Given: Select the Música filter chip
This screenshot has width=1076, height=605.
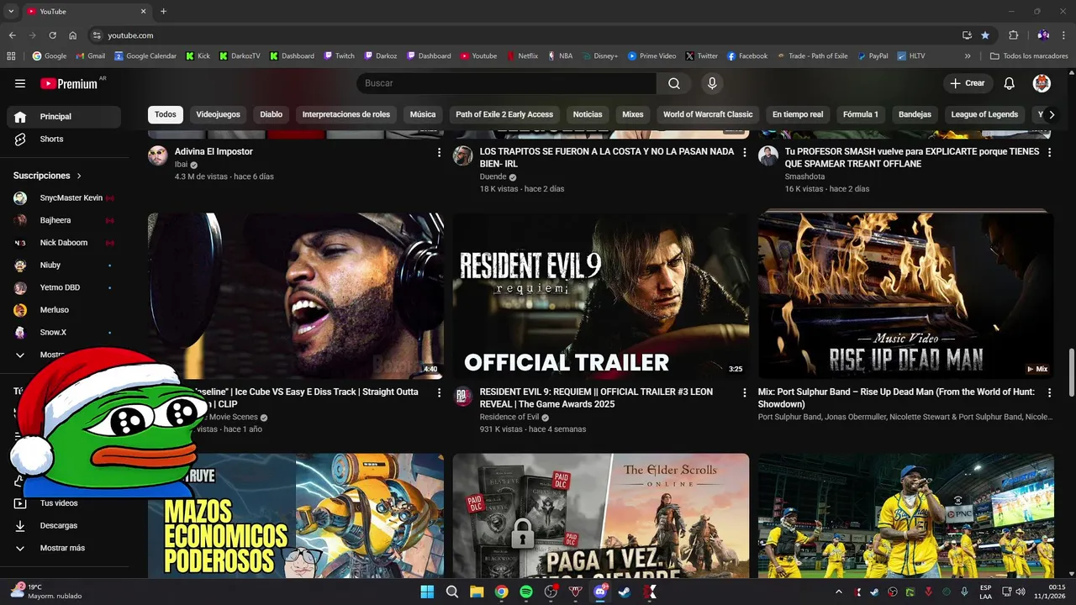Looking at the screenshot, I should 423,114.
